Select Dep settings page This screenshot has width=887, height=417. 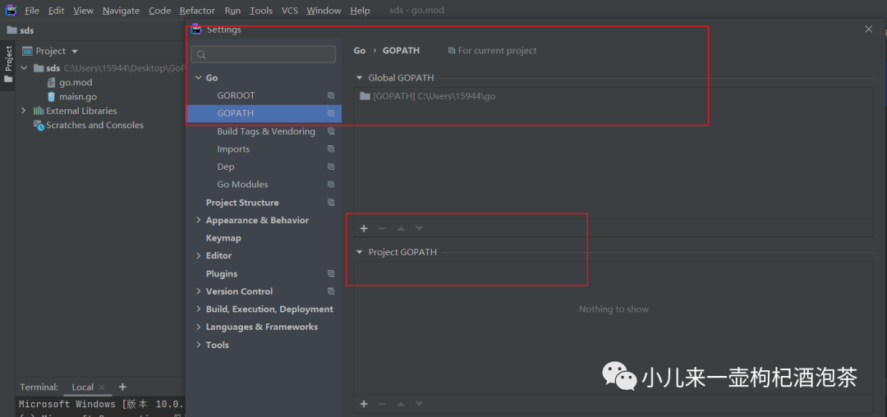coord(226,167)
